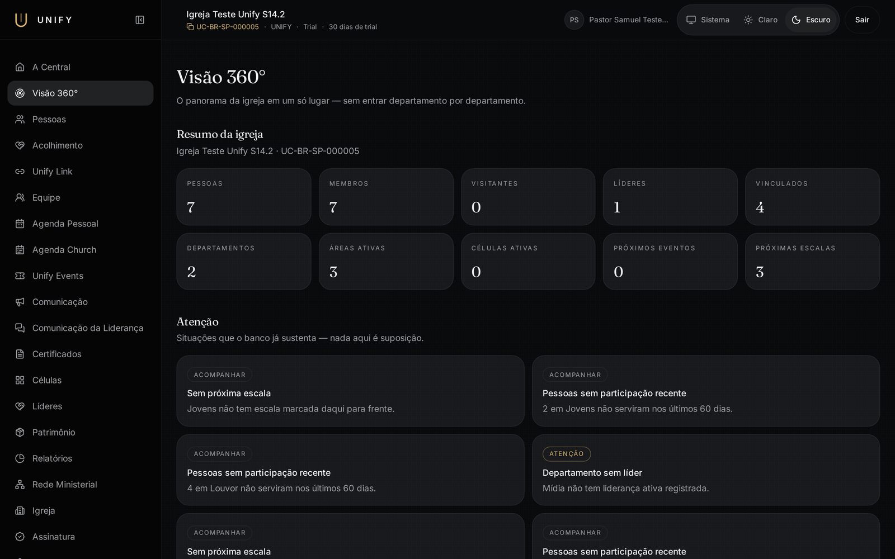895x559 pixels.
Task: Open the Pastor Samuel Teste profile
Action: [x=616, y=20]
